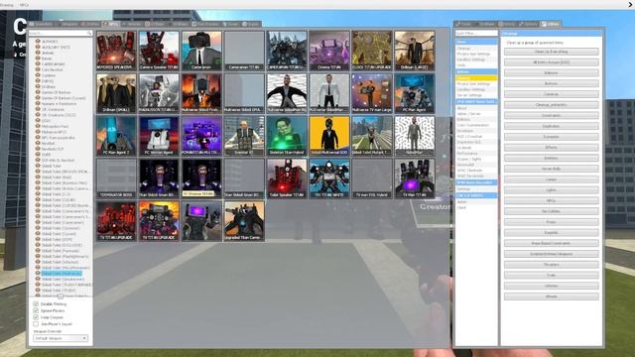
Task: Select the Drillman (LARGE) spawn icon
Action: click(415, 51)
